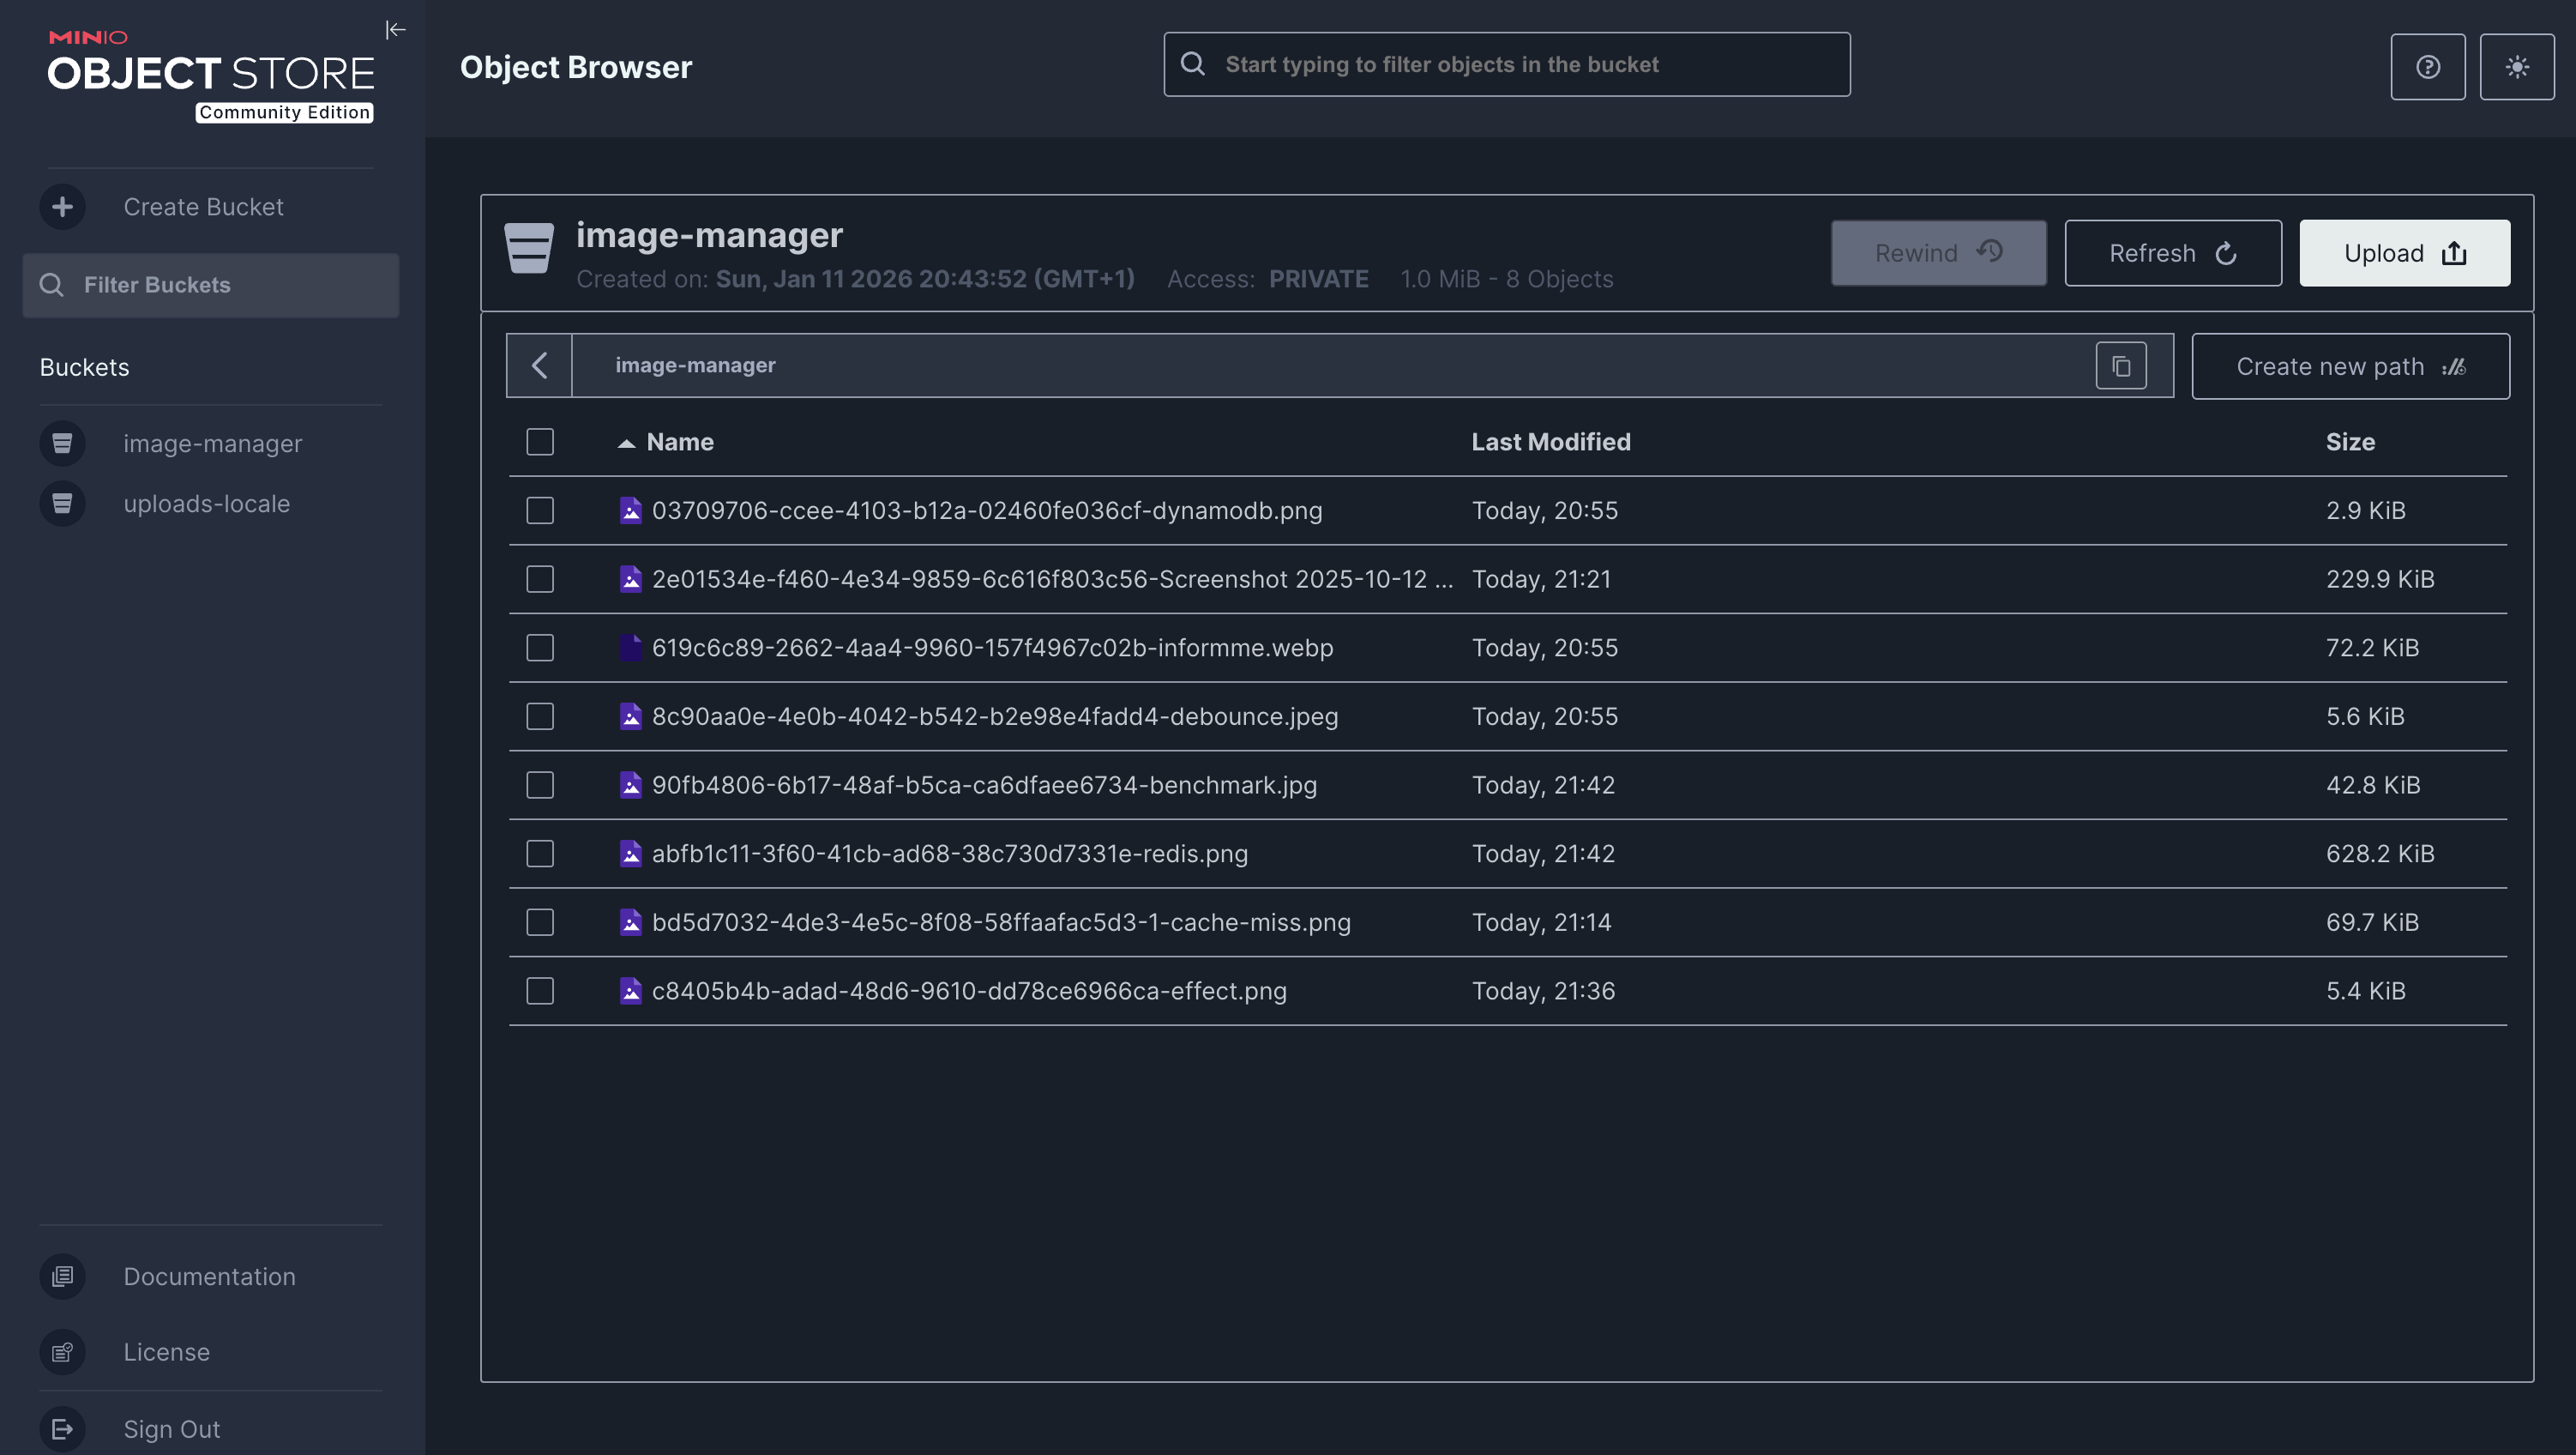Click the License icon in sidebar

pyautogui.click(x=62, y=1352)
